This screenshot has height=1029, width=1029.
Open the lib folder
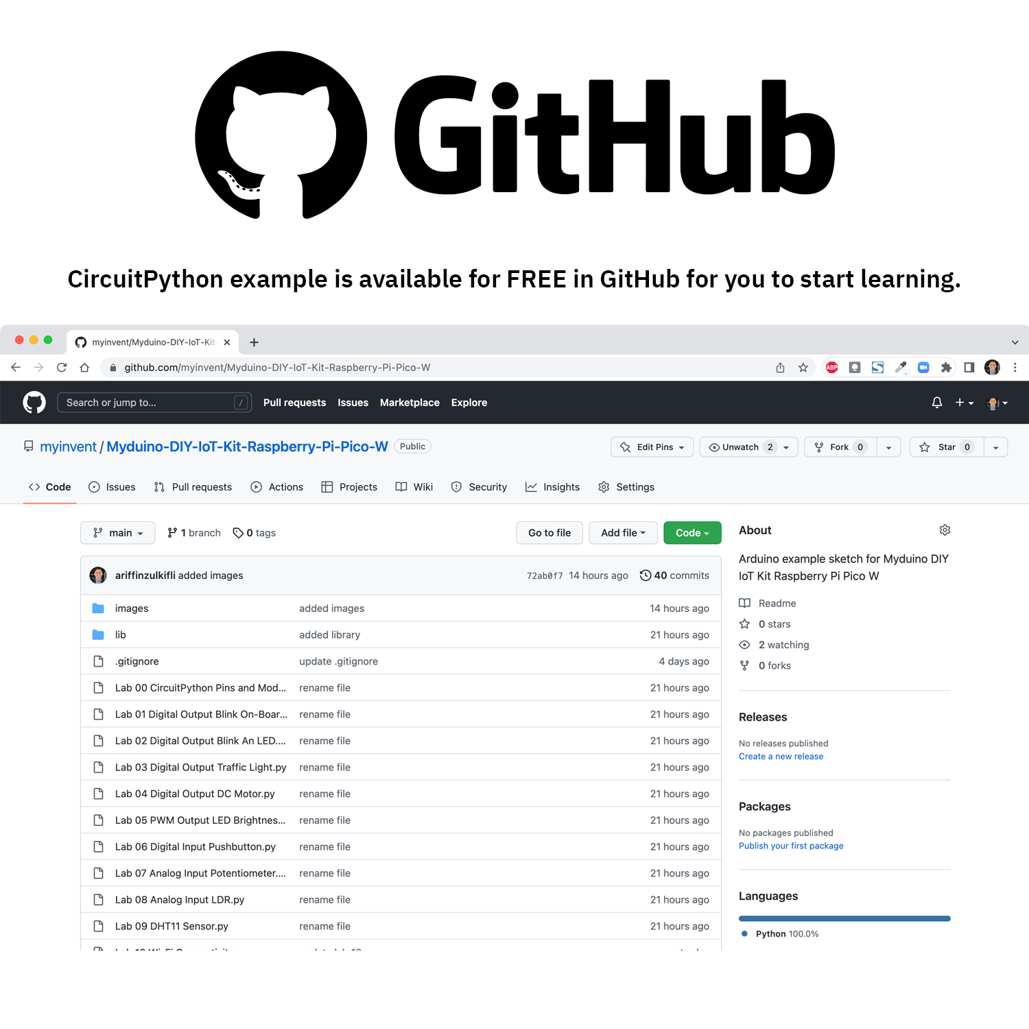point(120,635)
